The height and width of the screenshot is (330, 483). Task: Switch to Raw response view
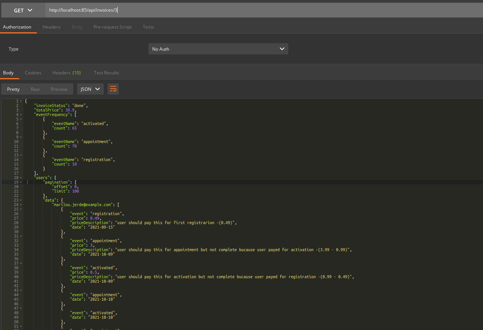(35, 89)
